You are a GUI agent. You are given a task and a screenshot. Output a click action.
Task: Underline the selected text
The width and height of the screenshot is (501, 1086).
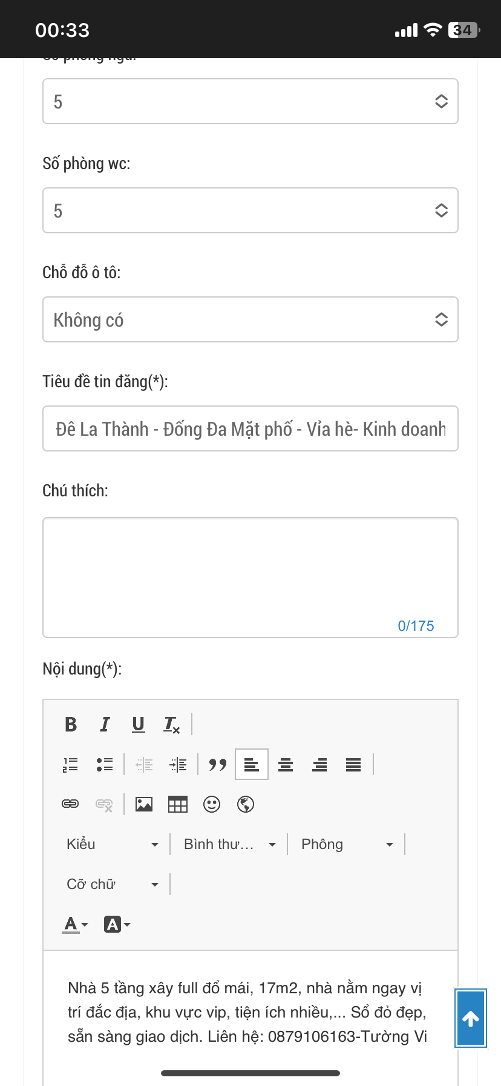(139, 724)
